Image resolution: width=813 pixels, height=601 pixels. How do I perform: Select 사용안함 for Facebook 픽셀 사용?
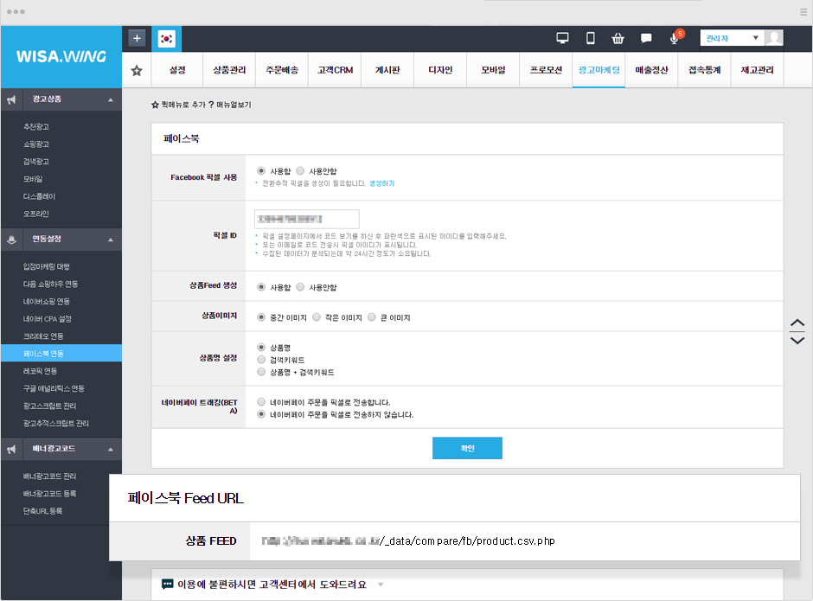[300, 170]
